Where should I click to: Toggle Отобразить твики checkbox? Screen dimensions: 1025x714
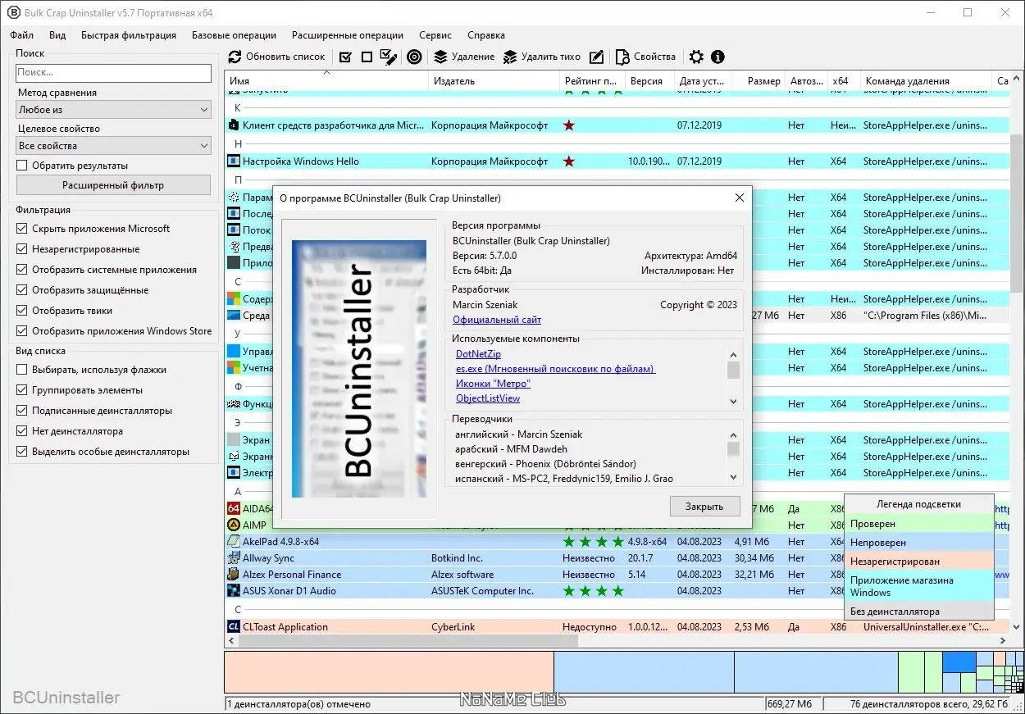(x=22, y=311)
